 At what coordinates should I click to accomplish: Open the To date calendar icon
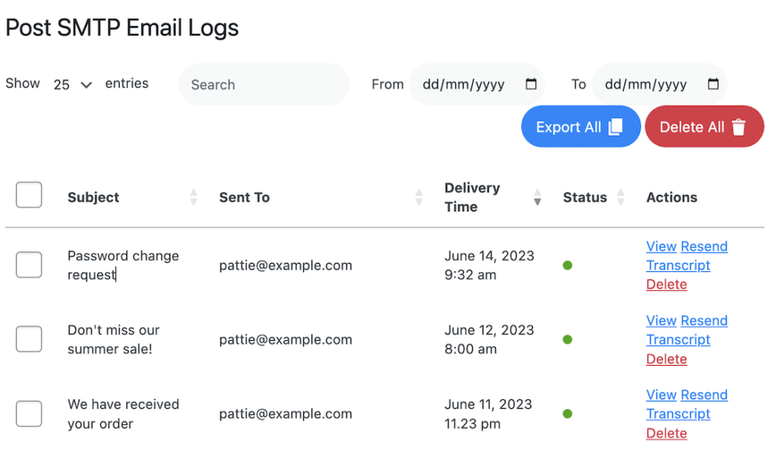[x=712, y=84]
